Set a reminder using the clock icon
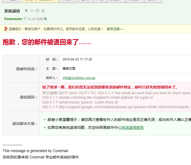This screenshot has width=191, height=165. (x=38, y=11)
